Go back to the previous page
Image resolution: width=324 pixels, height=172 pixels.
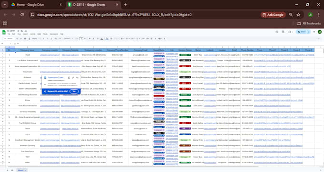5,15
